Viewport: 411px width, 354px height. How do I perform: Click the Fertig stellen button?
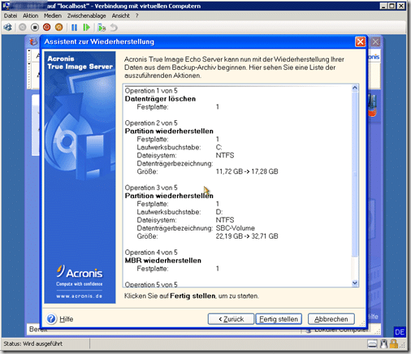coord(279,319)
